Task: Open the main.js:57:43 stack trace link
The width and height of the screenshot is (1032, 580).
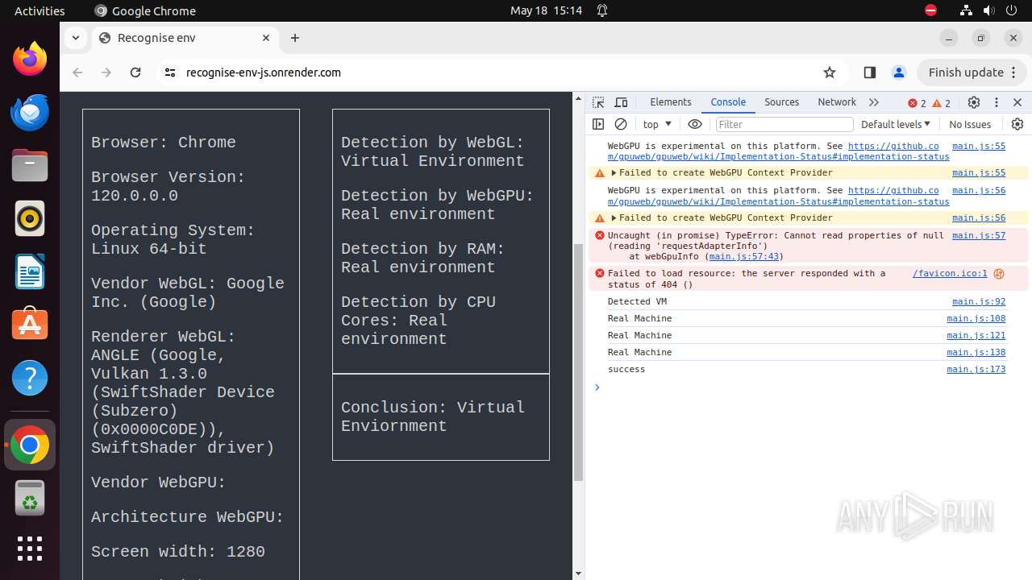Action: (743, 256)
